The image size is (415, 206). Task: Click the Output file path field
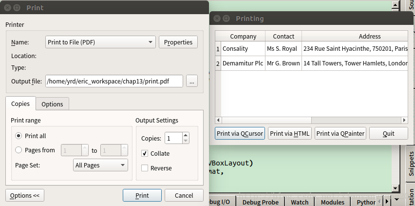point(114,82)
